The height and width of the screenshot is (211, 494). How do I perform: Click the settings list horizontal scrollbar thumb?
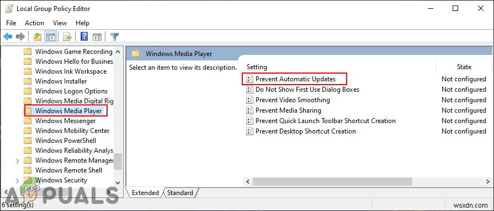coord(332,181)
